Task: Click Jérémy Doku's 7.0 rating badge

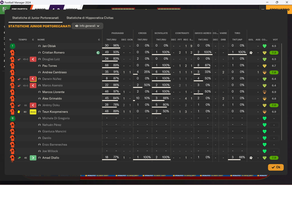Action: (274, 105)
